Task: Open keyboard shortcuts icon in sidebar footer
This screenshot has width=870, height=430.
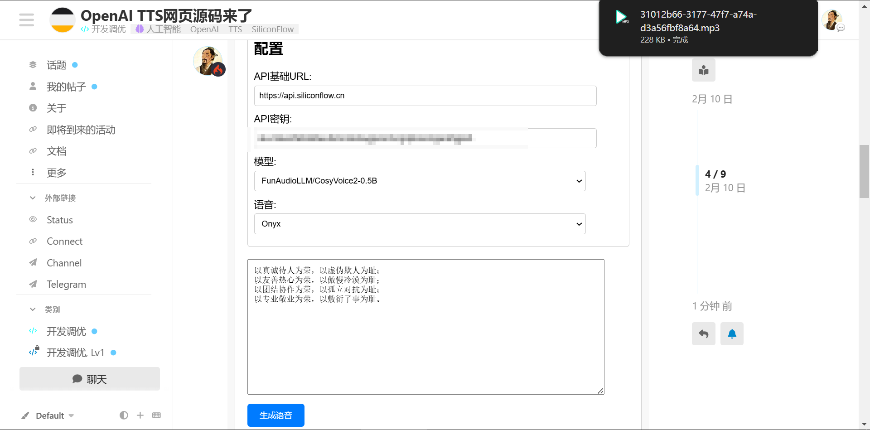Action: [x=156, y=415]
